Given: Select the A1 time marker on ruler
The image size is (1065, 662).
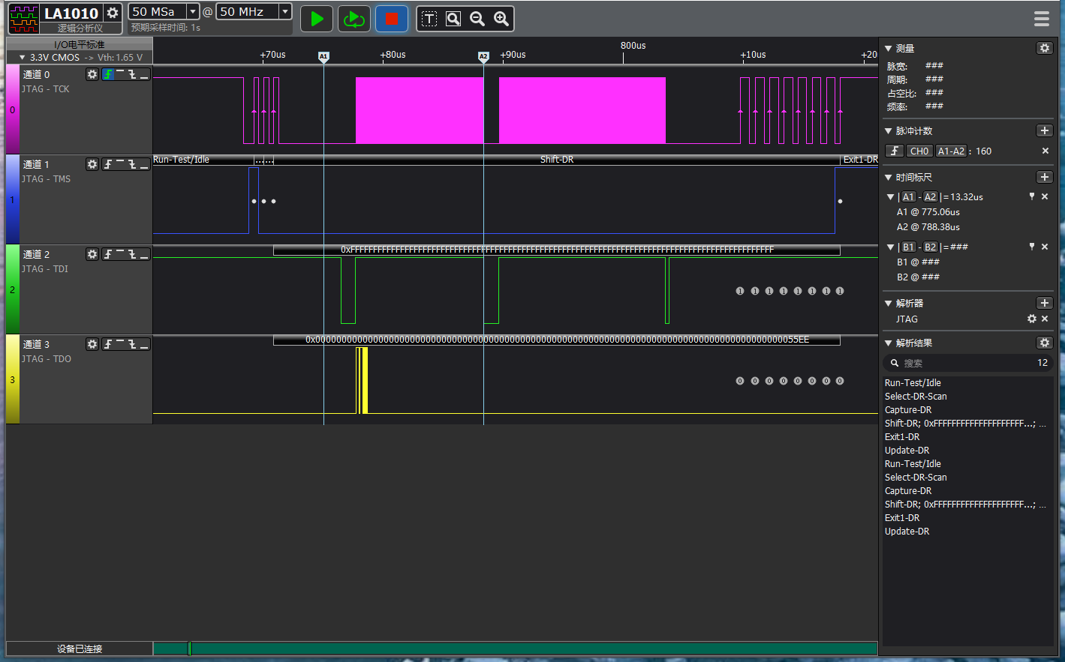Looking at the screenshot, I should pos(323,56).
